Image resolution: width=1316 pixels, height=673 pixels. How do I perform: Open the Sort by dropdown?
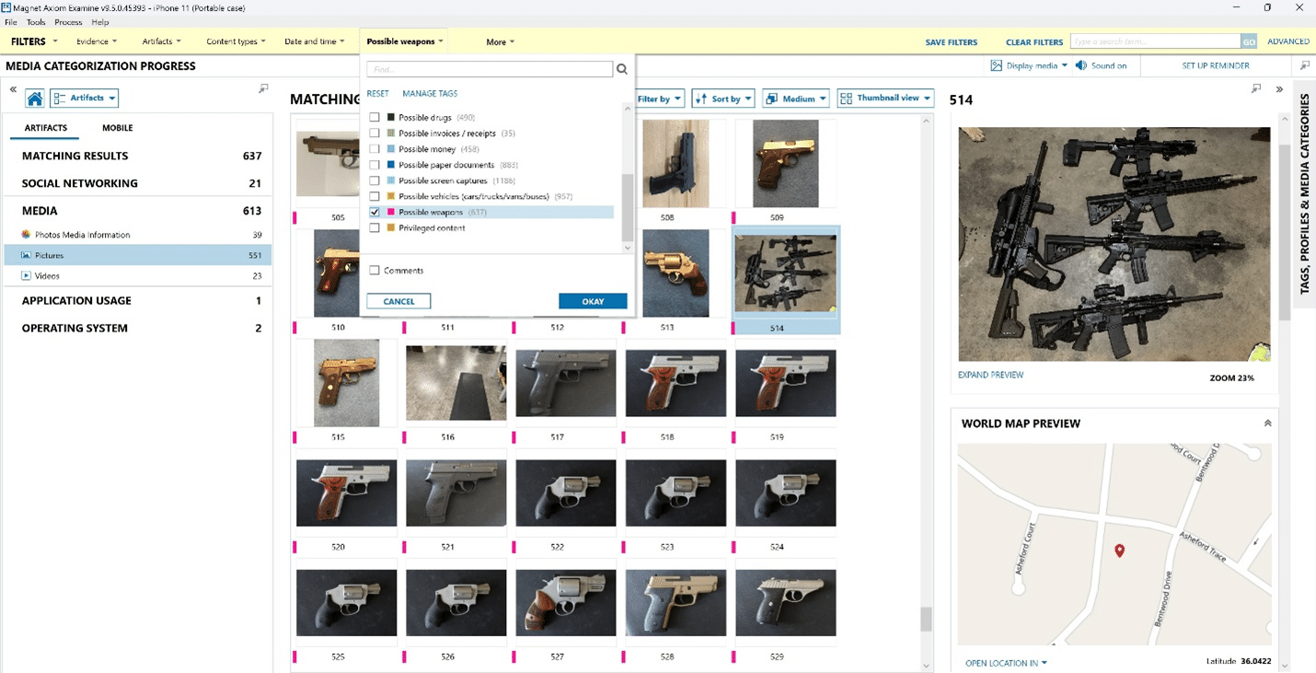tap(723, 98)
